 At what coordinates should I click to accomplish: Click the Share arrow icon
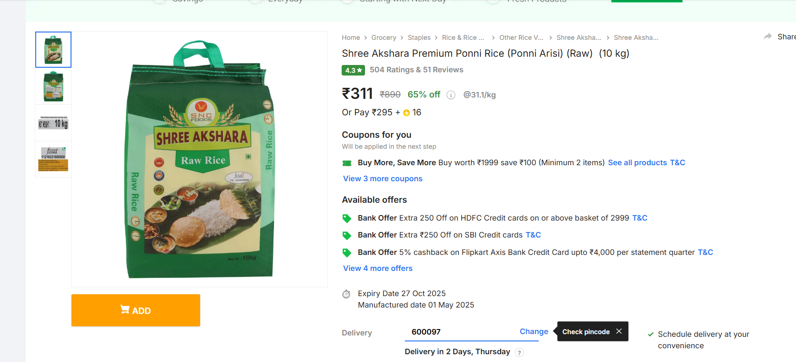(x=768, y=37)
